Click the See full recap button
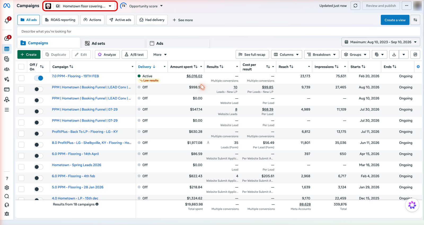 pos(252,55)
